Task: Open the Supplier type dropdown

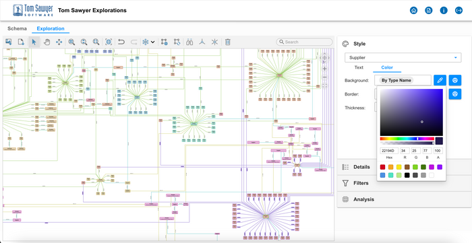Action: [403, 57]
